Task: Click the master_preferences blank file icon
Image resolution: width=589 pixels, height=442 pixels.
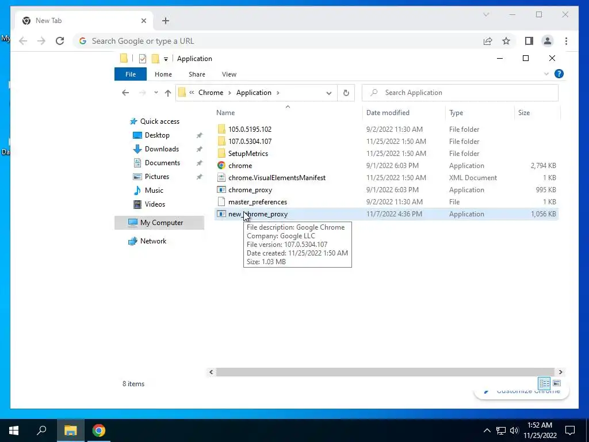Action: (x=221, y=202)
